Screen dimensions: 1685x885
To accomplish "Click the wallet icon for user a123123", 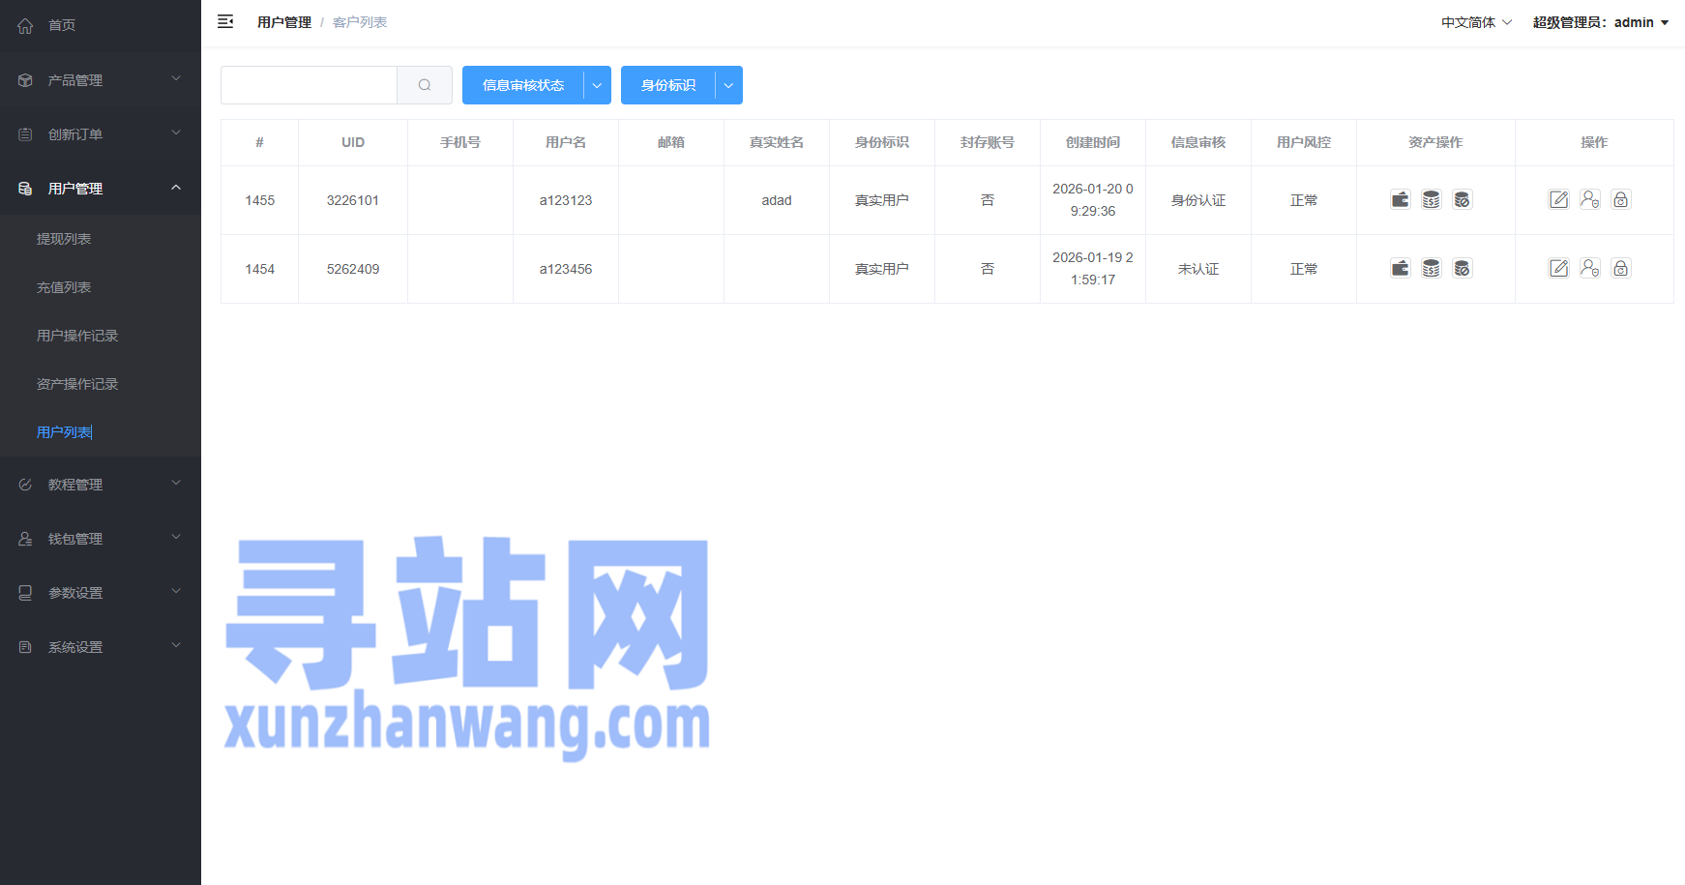I will [x=1400, y=200].
